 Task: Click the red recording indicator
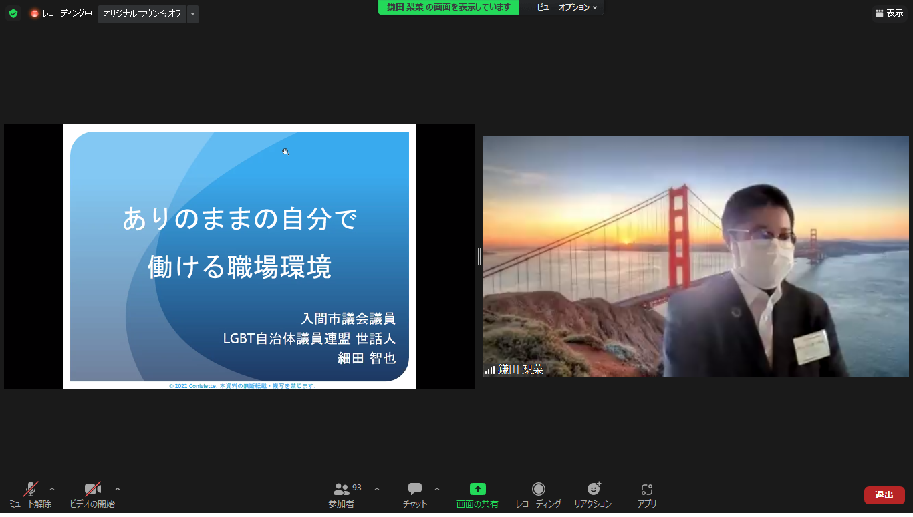click(35, 13)
